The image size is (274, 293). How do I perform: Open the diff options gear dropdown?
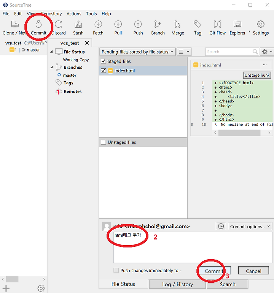pyautogui.click(x=267, y=52)
